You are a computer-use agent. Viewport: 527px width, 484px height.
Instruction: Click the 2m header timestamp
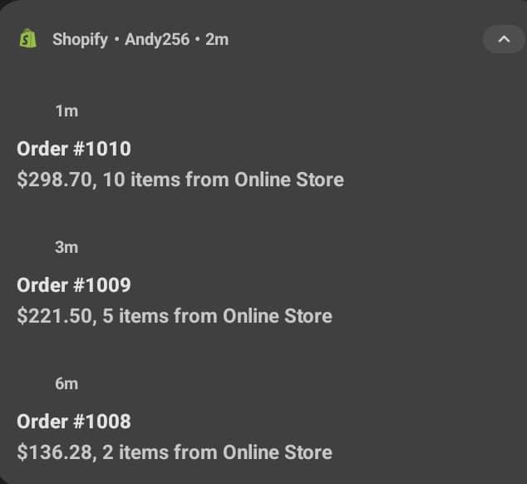[x=217, y=39]
